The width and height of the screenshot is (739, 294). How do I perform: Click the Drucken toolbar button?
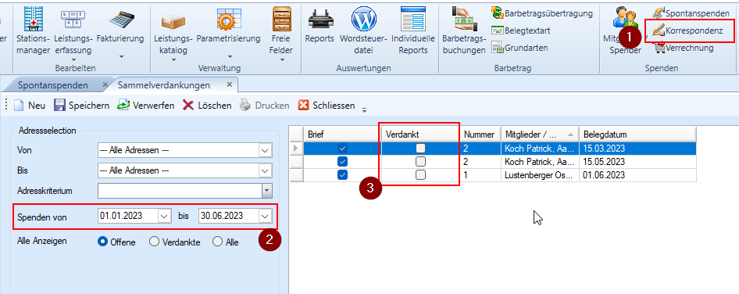pos(264,106)
